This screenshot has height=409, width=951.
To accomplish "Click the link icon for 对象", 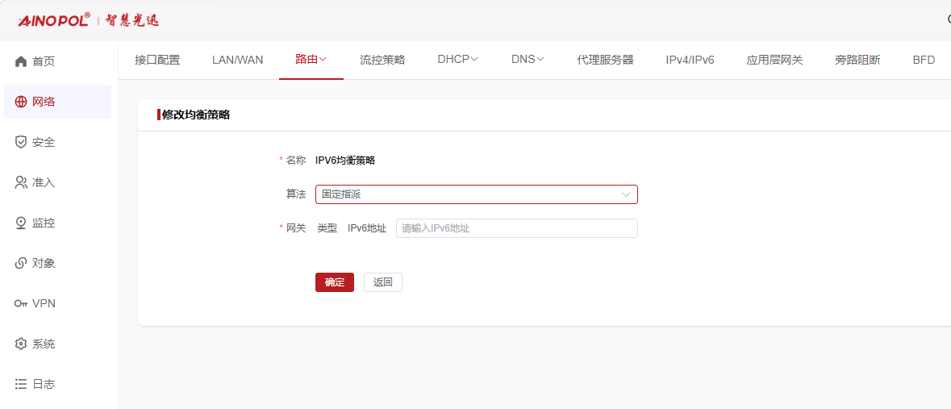I will pyautogui.click(x=21, y=263).
